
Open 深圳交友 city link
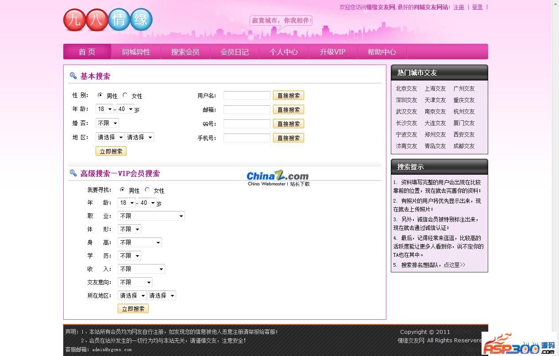[x=406, y=100]
